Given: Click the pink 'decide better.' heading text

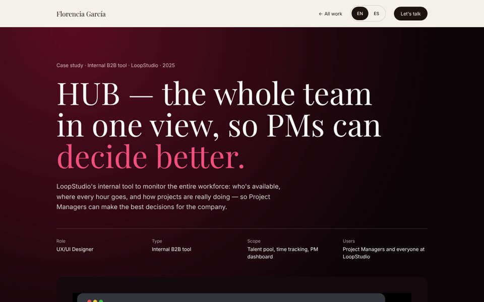Looking at the screenshot, I should 151,157.
